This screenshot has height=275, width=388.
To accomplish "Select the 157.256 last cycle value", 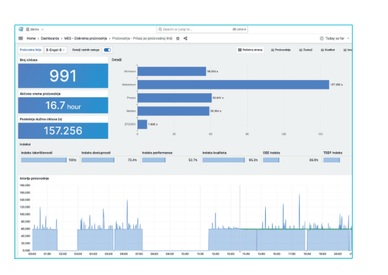I will (63, 131).
